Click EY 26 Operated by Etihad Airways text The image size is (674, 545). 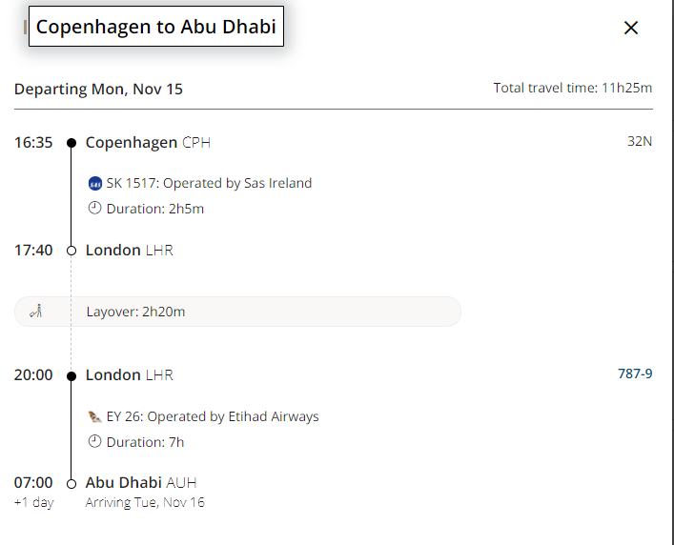213,416
